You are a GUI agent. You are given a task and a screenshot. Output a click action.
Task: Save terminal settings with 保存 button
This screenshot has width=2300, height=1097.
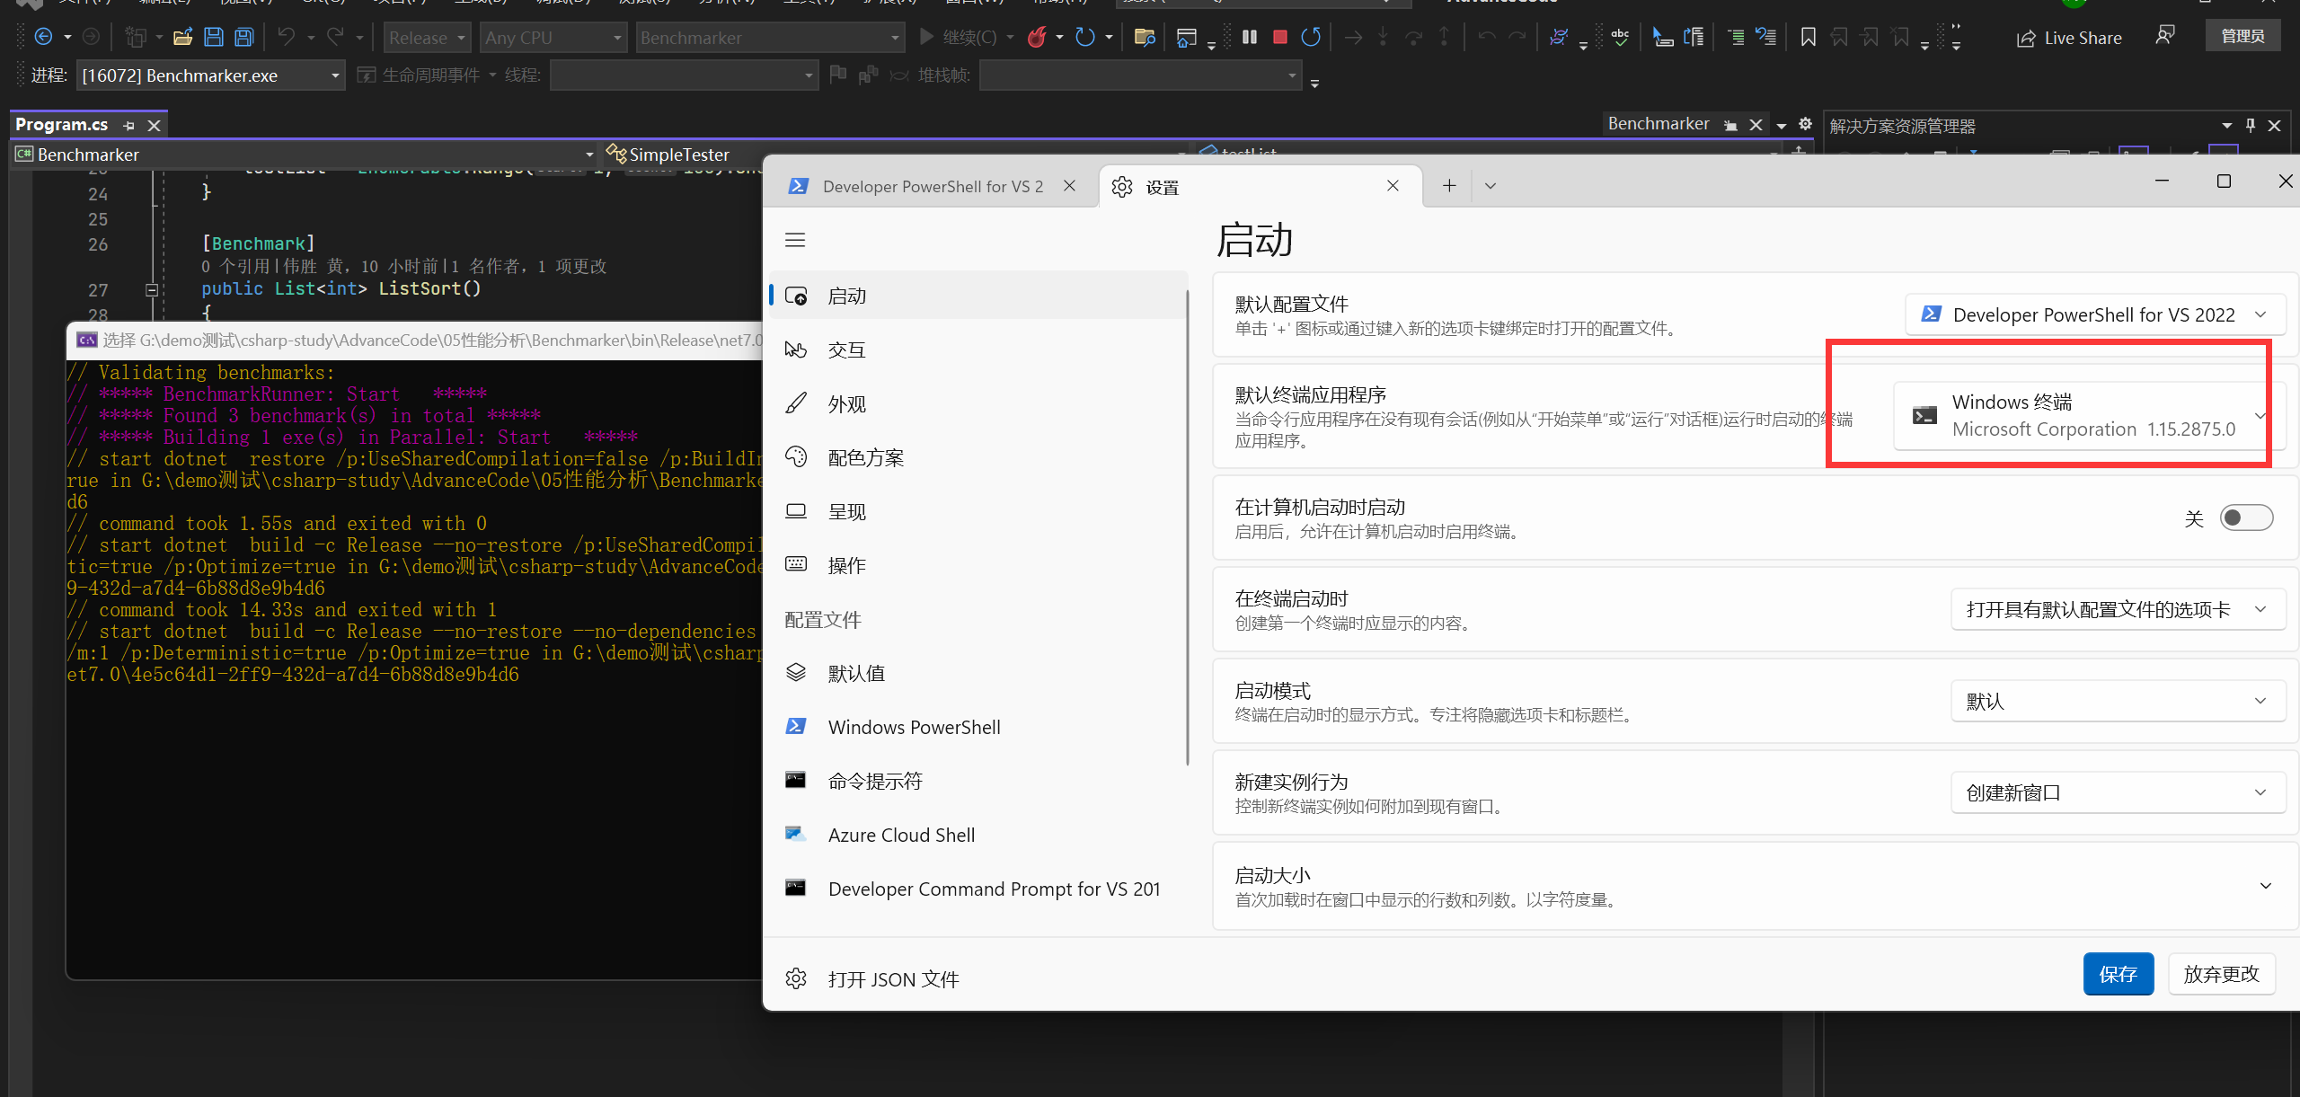point(2118,973)
